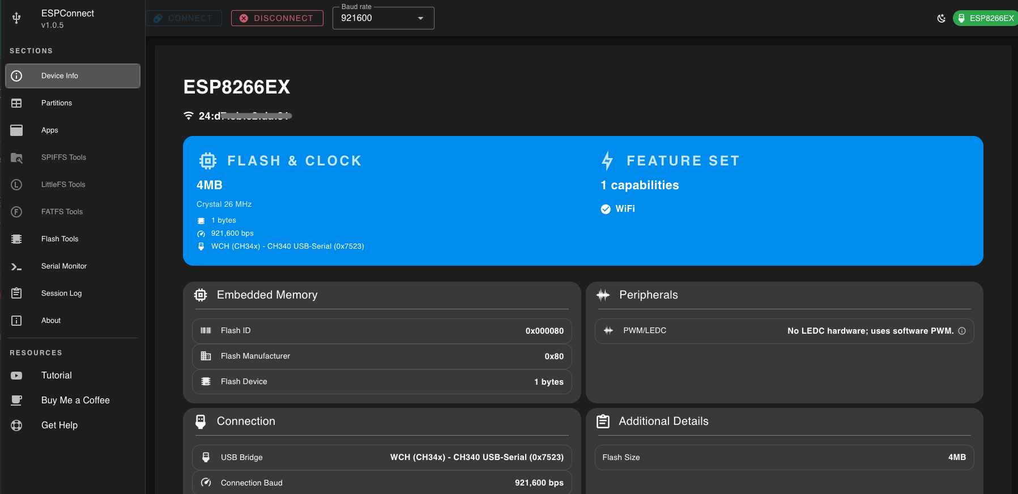Open the Tutorial resource link
This screenshot has width=1018, height=494.
coord(57,376)
